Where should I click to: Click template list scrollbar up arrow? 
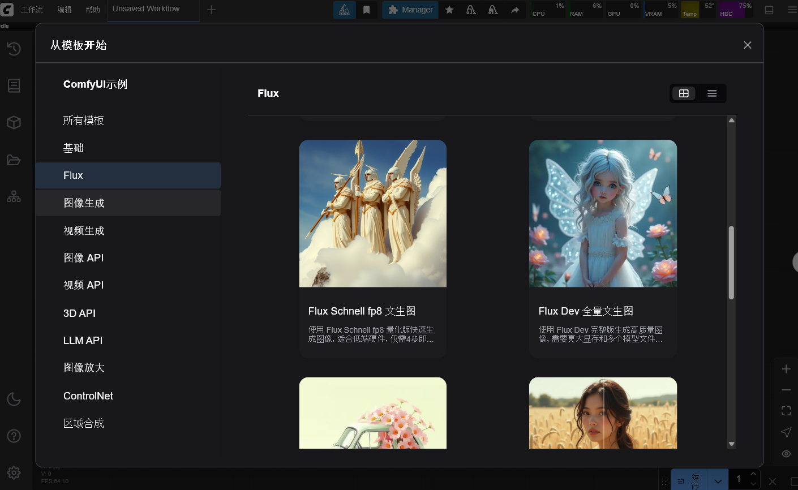pyautogui.click(x=731, y=120)
